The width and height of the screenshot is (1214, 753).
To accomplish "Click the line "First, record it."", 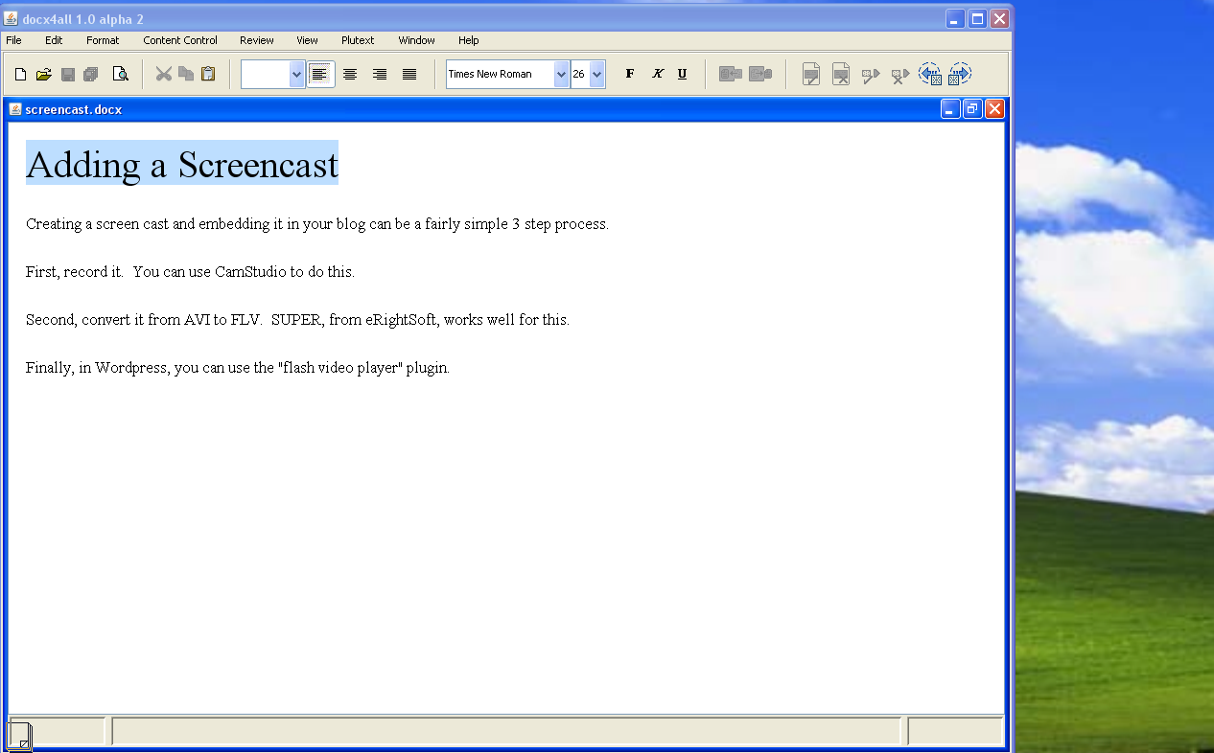I will point(75,272).
